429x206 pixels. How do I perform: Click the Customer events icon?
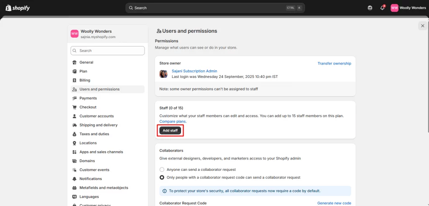pyautogui.click(x=75, y=170)
